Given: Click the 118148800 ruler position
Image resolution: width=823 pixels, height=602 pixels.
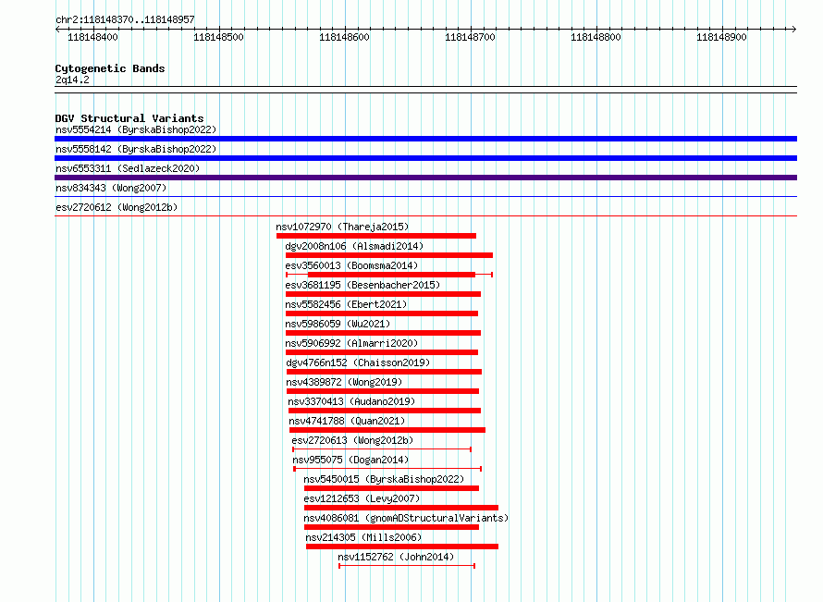Looking at the screenshot, I should pos(596,37).
